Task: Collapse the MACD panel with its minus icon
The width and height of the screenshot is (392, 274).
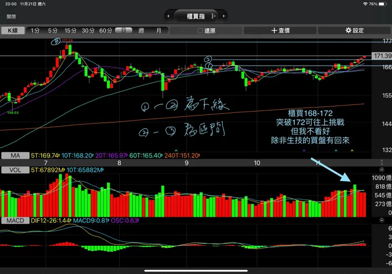Action: click(382, 220)
